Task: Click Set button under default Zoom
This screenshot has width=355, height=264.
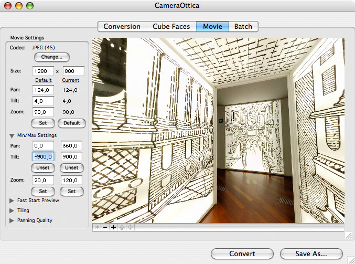Action: tap(43, 123)
